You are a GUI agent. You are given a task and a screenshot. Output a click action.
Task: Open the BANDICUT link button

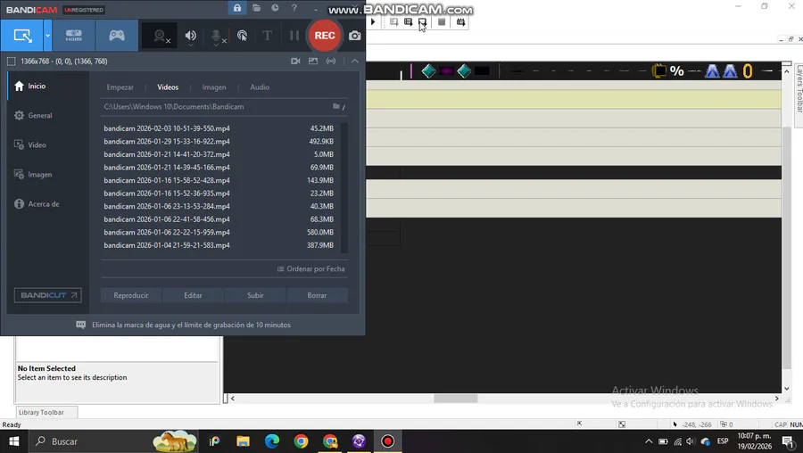point(47,295)
